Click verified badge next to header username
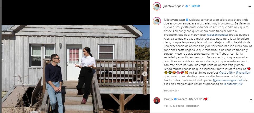The width and height of the screenshot is (254, 113). pos(187,6)
